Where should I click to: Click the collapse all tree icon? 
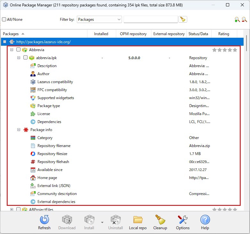[245, 19]
